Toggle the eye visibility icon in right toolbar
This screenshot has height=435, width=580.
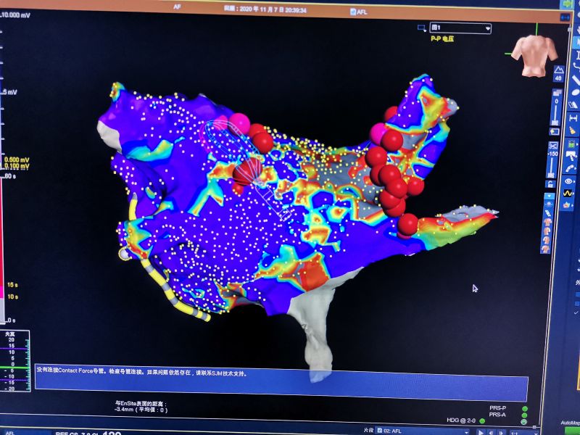568,181
